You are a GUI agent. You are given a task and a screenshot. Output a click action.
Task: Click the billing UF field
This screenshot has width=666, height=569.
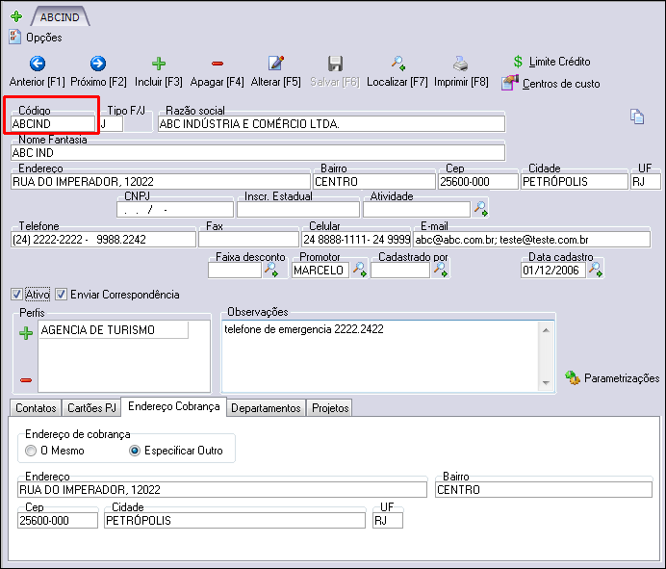point(388,520)
